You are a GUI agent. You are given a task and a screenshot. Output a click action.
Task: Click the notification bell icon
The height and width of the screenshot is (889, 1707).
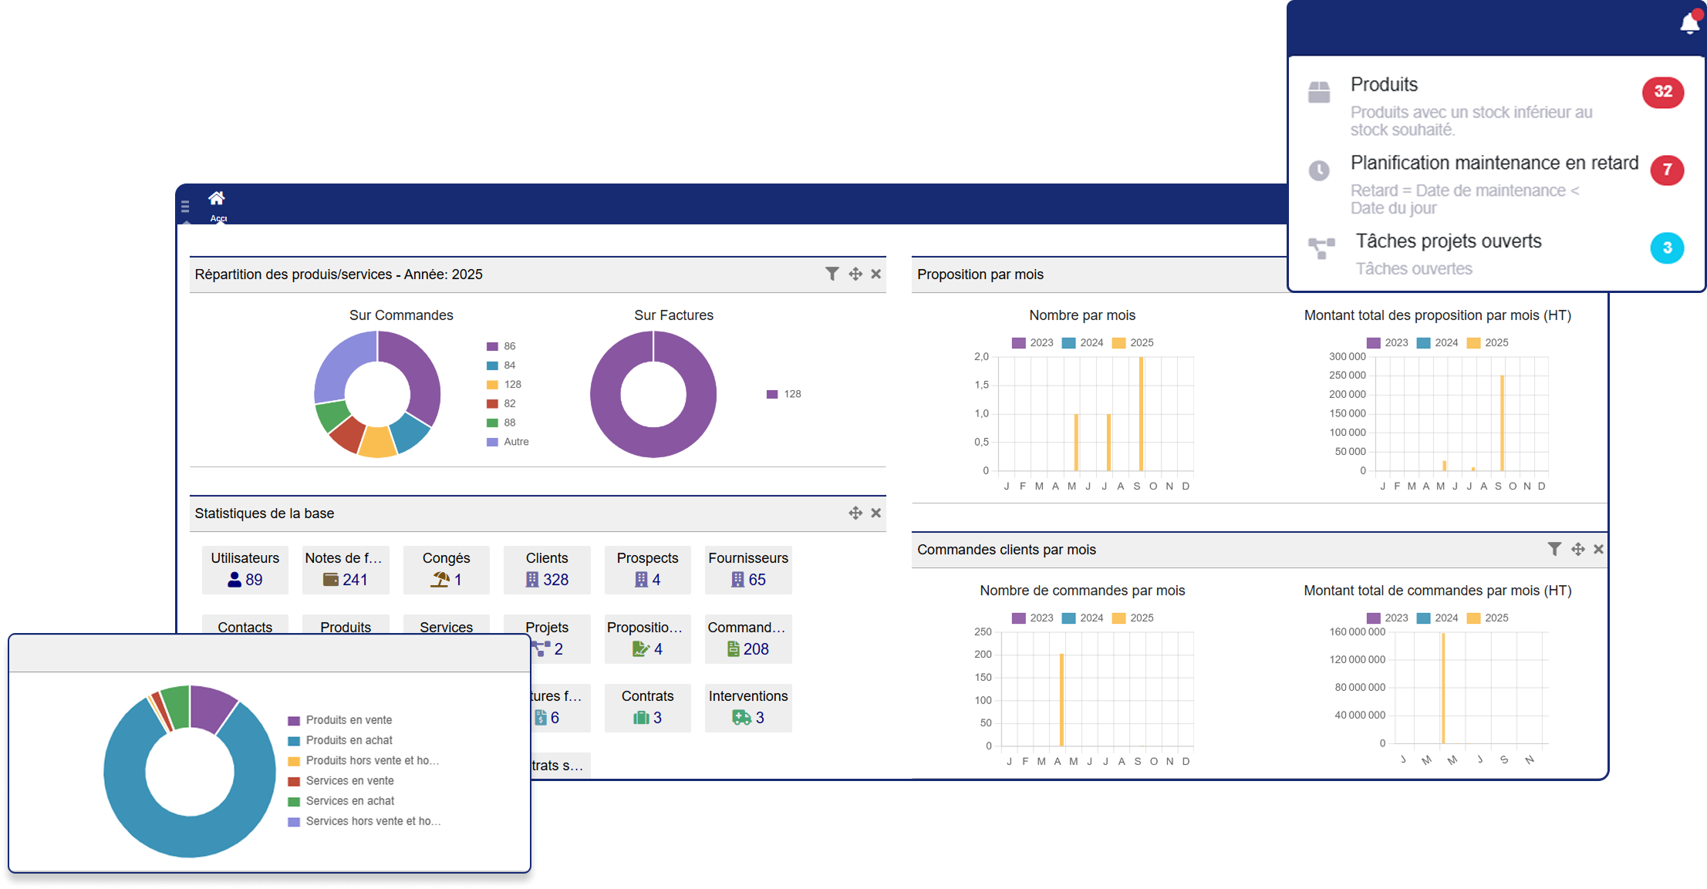(x=1688, y=24)
